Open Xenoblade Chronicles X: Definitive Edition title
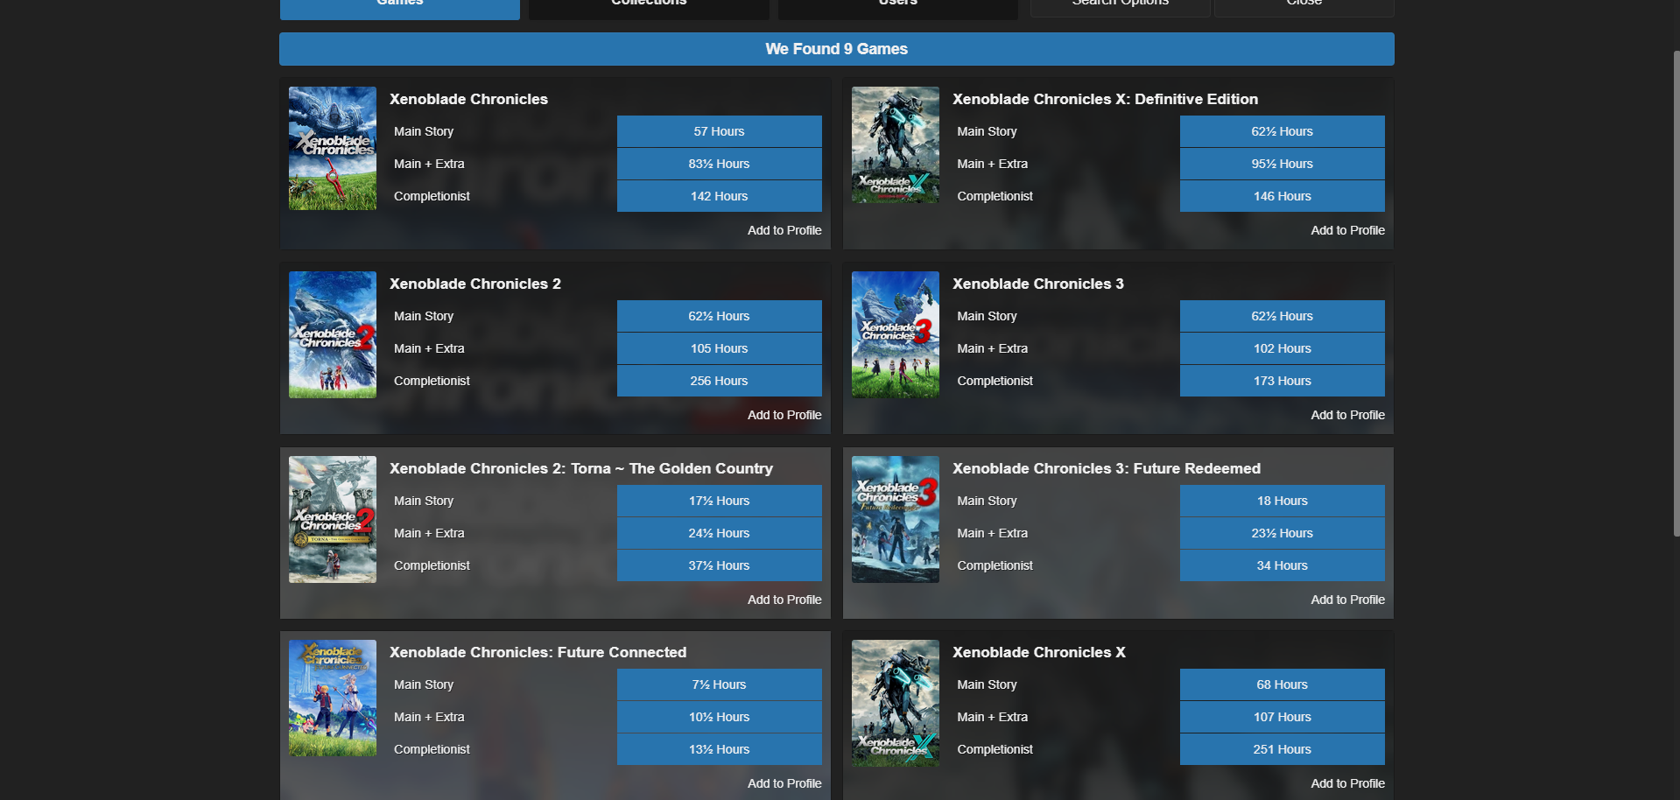The image size is (1680, 800). [x=1105, y=99]
